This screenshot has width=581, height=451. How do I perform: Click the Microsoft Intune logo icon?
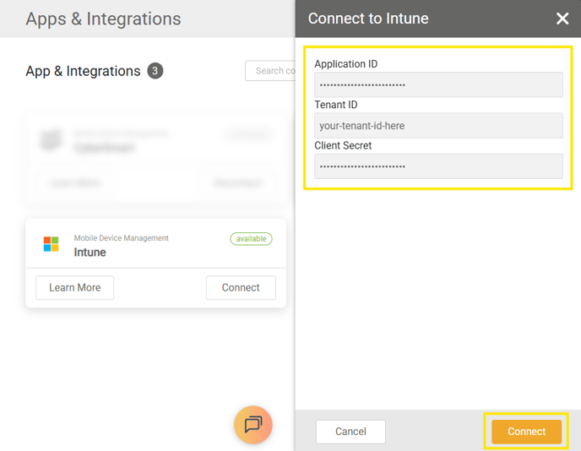(52, 244)
